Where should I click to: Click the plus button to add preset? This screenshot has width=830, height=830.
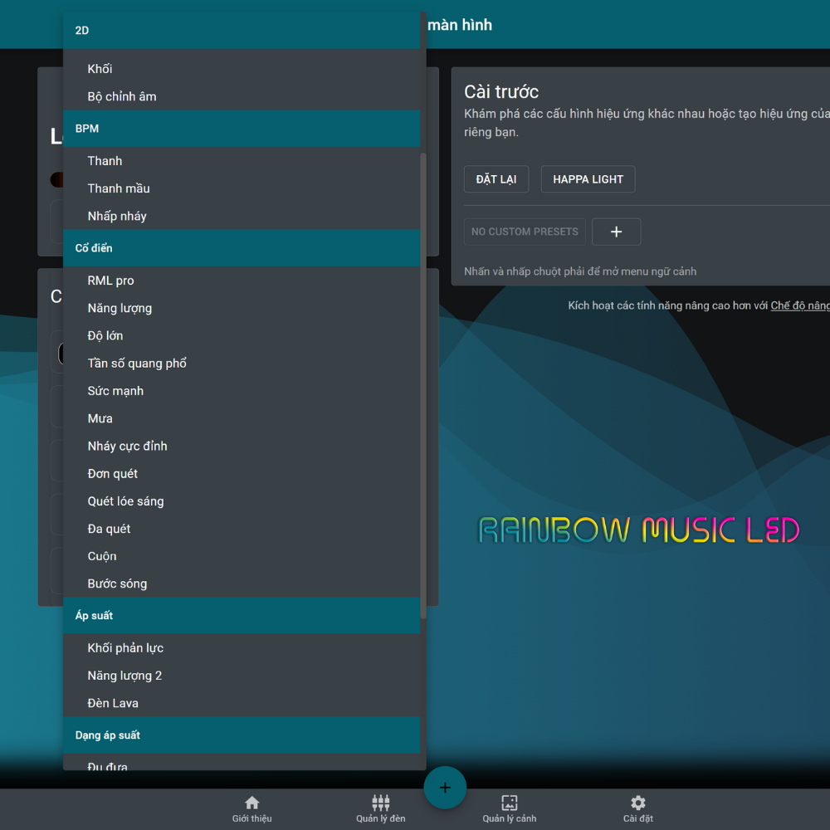click(616, 232)
